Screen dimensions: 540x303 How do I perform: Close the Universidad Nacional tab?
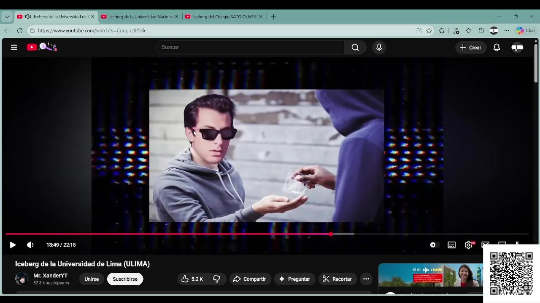(x=177, y=17)
